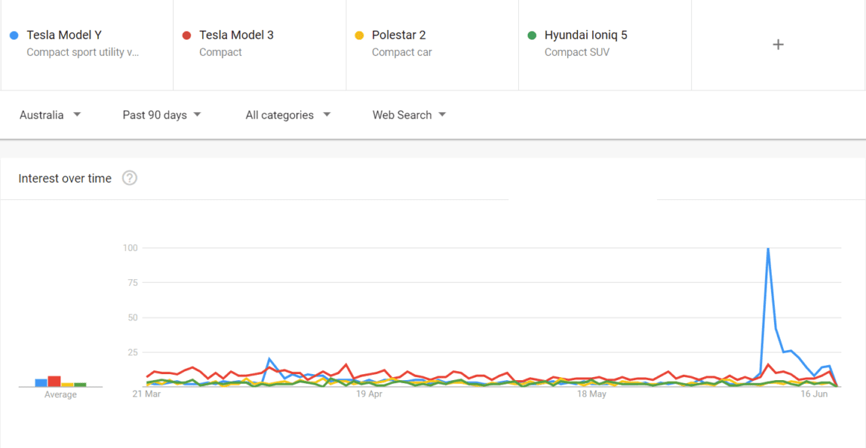Expand the All categories dropdown
Image resolution: width=866 pixels, height=448 pixels.
tap(287, 114)
